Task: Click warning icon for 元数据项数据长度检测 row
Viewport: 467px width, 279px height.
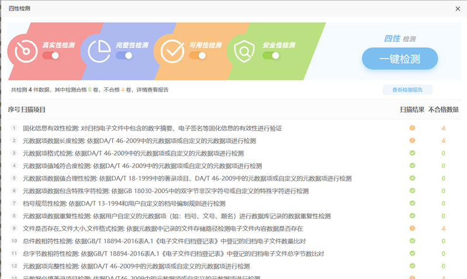Action: pyautogui.click(x=412, y=141)
